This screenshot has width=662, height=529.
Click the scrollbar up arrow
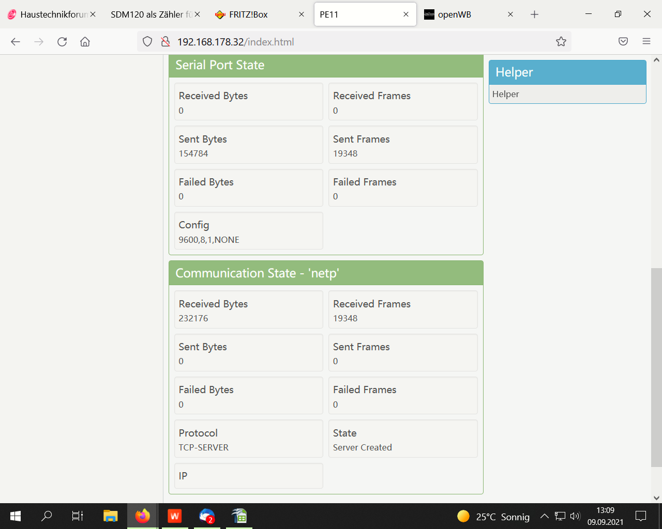[x=656, y=60]
